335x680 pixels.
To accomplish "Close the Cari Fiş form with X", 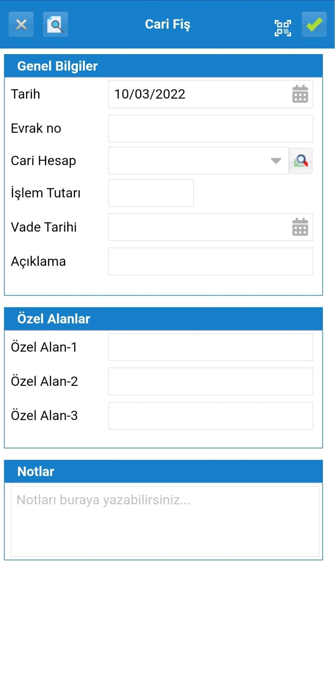I will click(21, 24).
